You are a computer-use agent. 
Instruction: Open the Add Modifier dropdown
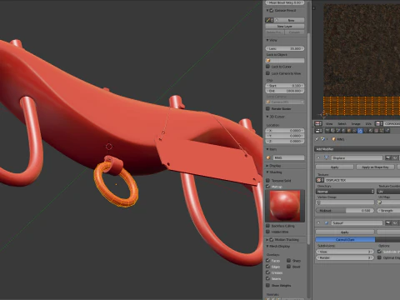pyautogui.click(x=357, y=149)
